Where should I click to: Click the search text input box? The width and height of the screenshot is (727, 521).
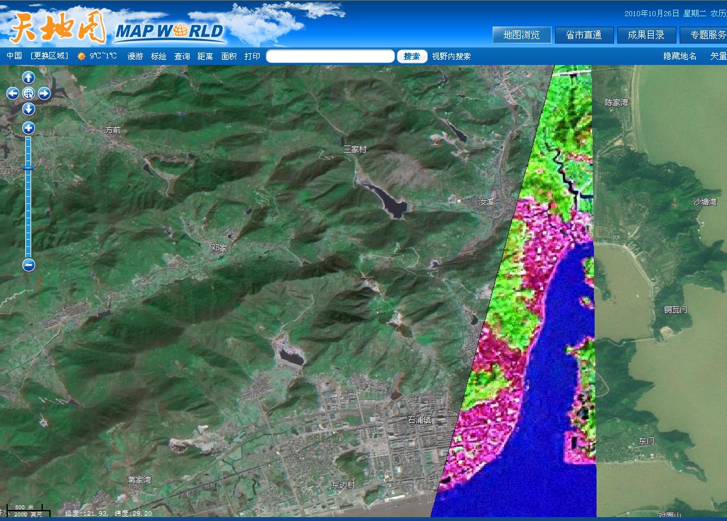pyautogui.click(x=330, y=57)
